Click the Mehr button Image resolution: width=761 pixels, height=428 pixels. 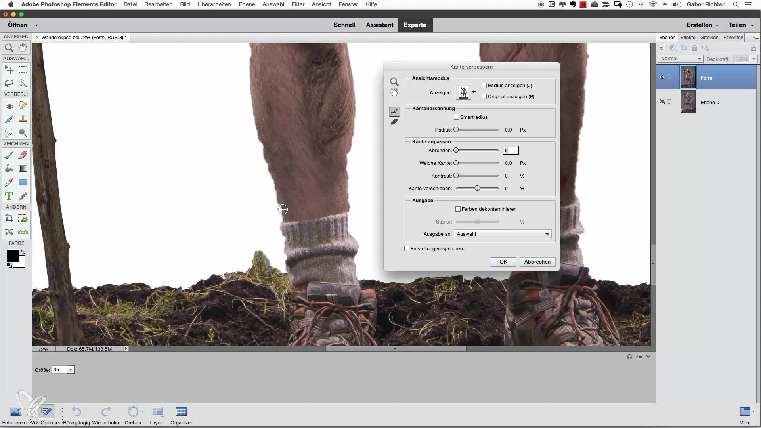click(745, 416)
